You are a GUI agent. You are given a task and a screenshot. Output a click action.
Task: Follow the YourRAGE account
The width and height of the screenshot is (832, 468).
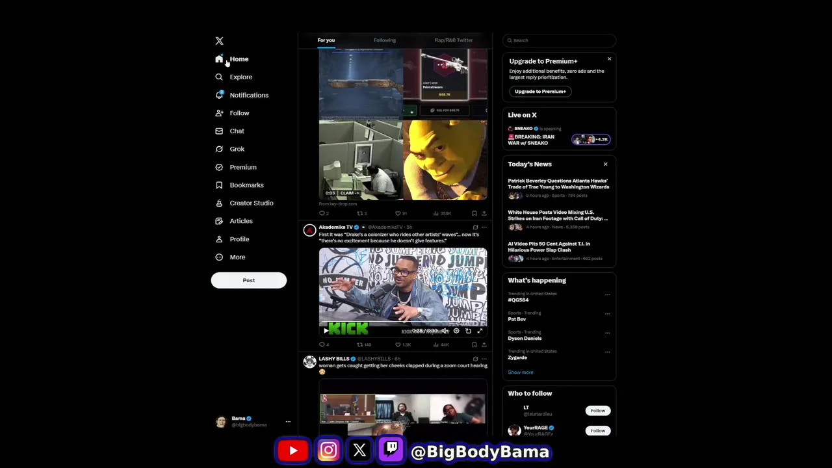pyautogui.click(x=597, y=430)
